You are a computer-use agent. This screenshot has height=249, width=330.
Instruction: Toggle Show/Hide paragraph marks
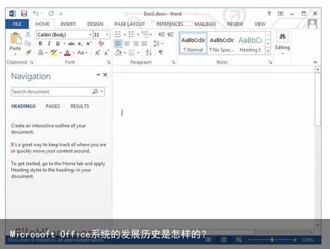tap(161, 53)
